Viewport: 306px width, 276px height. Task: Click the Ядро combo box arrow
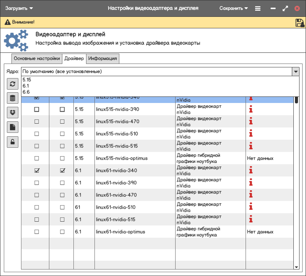(295, 72)
